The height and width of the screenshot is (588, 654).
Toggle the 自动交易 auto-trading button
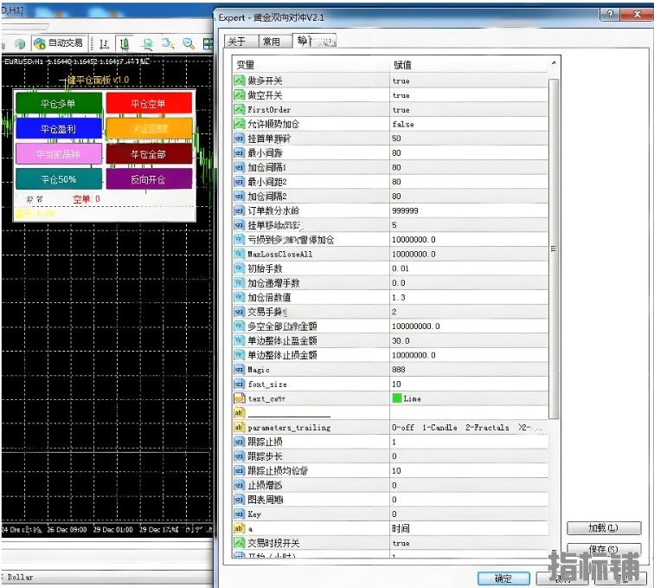pyautogui.click(x=58, y=43)
